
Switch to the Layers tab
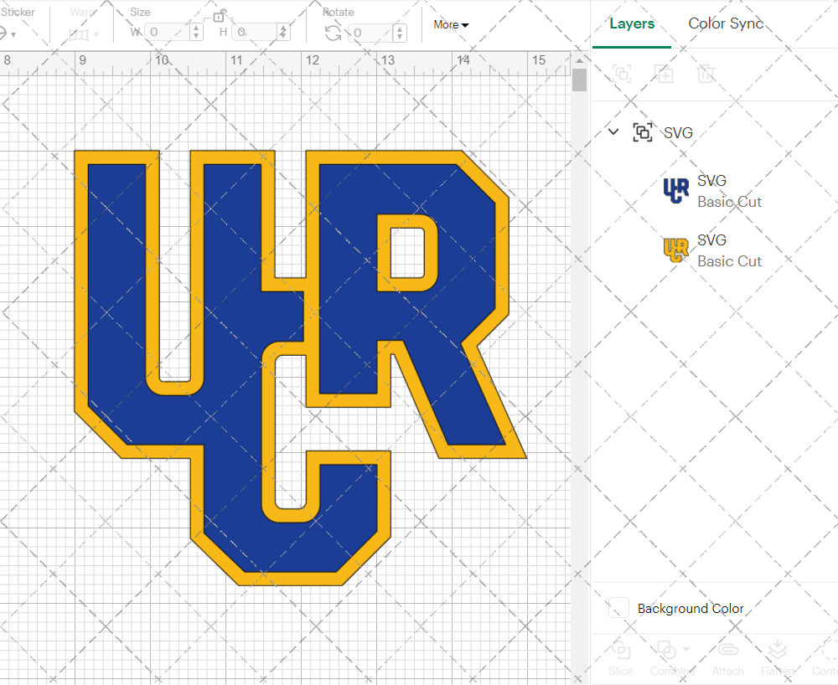coord(632,23)
